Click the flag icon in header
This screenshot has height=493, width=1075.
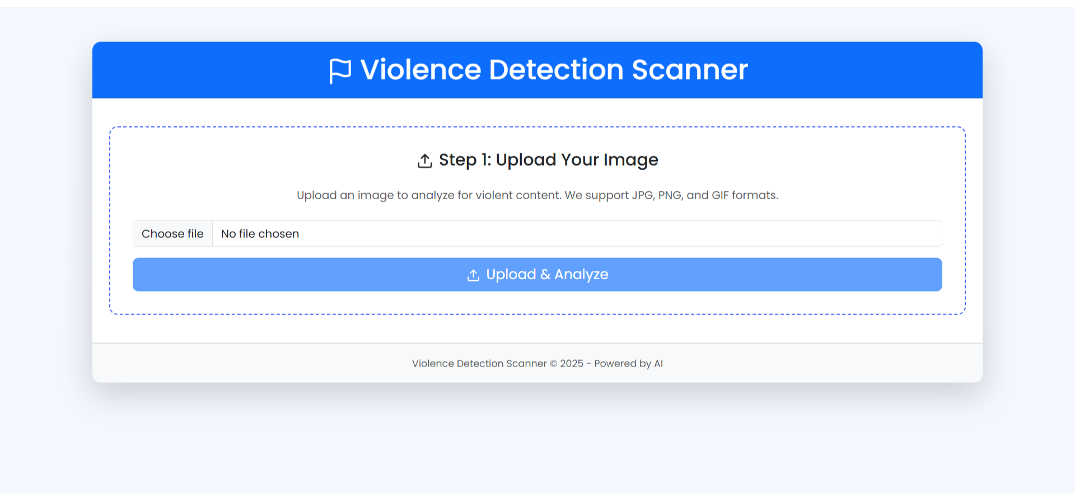pyautogui.click(x=340, y=71)
